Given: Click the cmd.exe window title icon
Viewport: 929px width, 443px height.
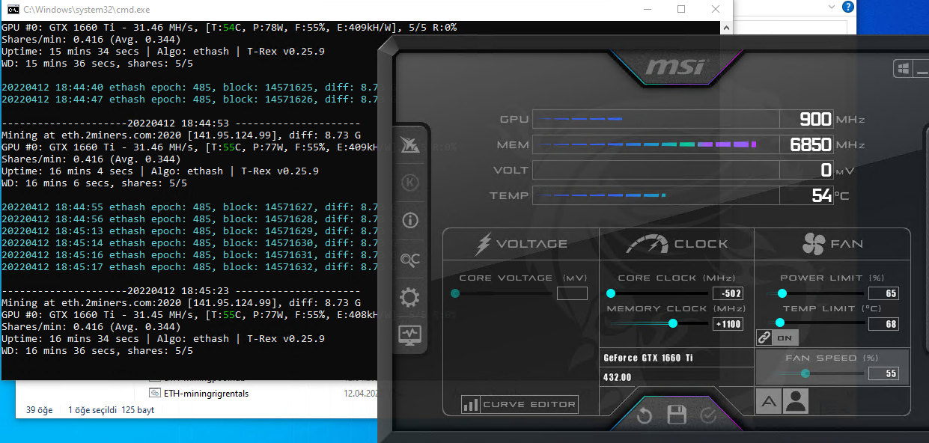Looking at the screenshot, I should 11,10.
